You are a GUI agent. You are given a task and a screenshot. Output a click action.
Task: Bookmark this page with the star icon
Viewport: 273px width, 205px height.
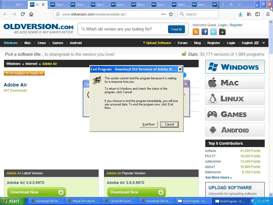tap(171, 14)
